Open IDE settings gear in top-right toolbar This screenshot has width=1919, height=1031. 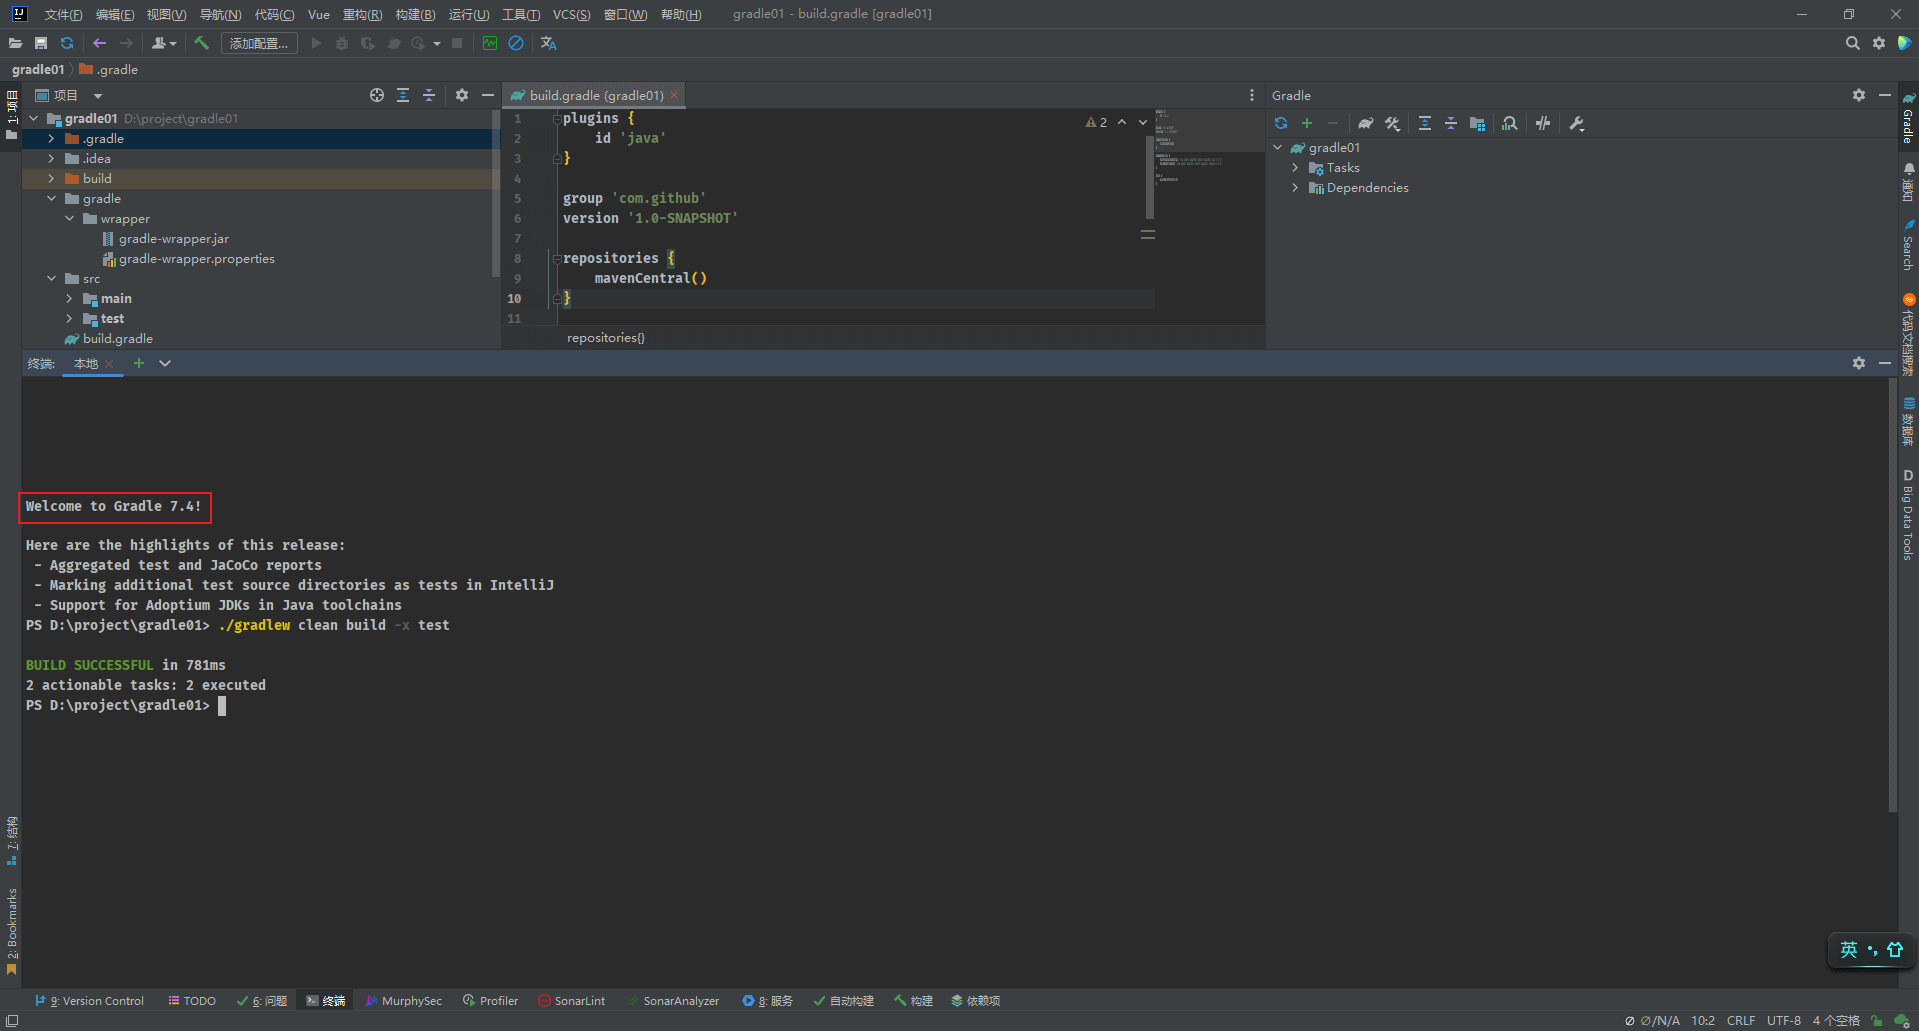[x=1879, y=43]
